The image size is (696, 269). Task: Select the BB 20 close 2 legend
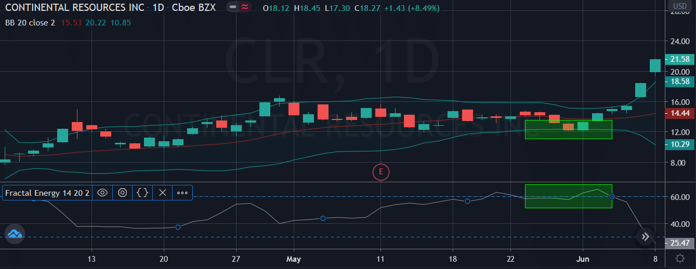(x=30, y=23)
